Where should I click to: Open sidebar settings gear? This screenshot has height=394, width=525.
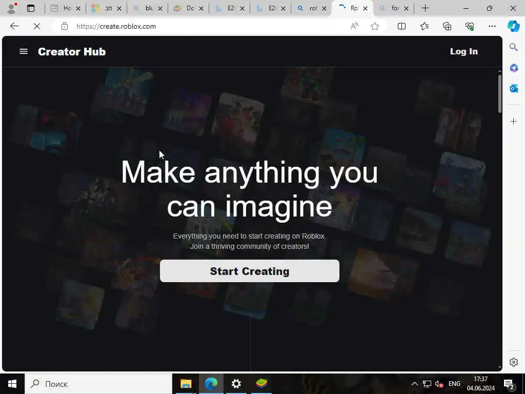pos(514,362)
